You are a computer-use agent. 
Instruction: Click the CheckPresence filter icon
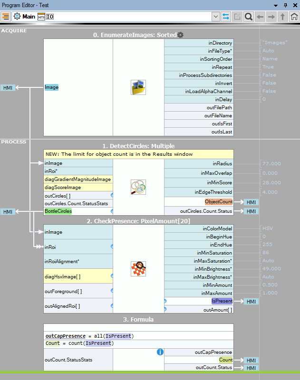pos(138,269)
